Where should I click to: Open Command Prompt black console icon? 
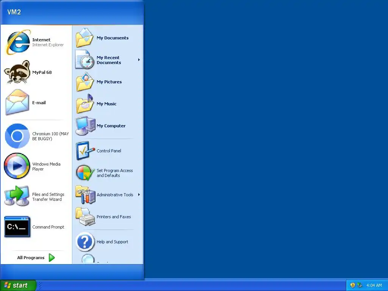[x=17, y=227]
